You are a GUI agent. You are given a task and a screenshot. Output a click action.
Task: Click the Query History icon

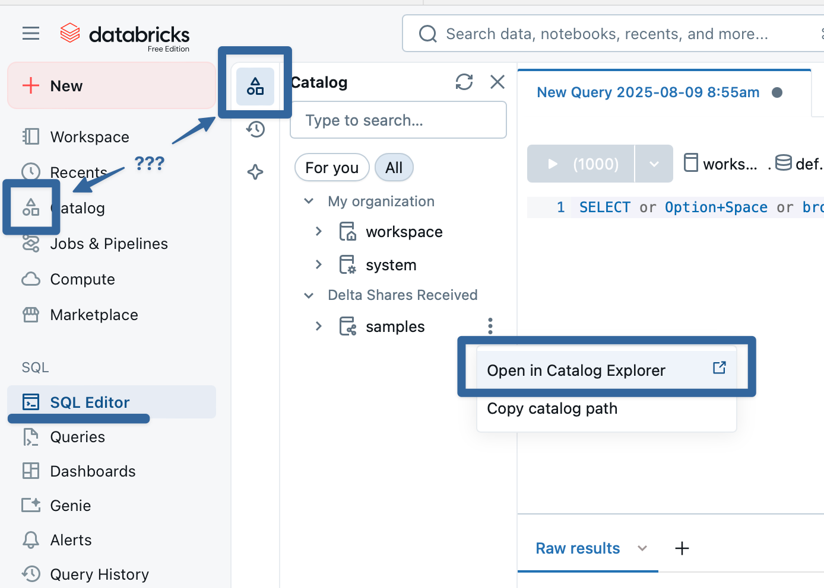(x=31, y=574)
